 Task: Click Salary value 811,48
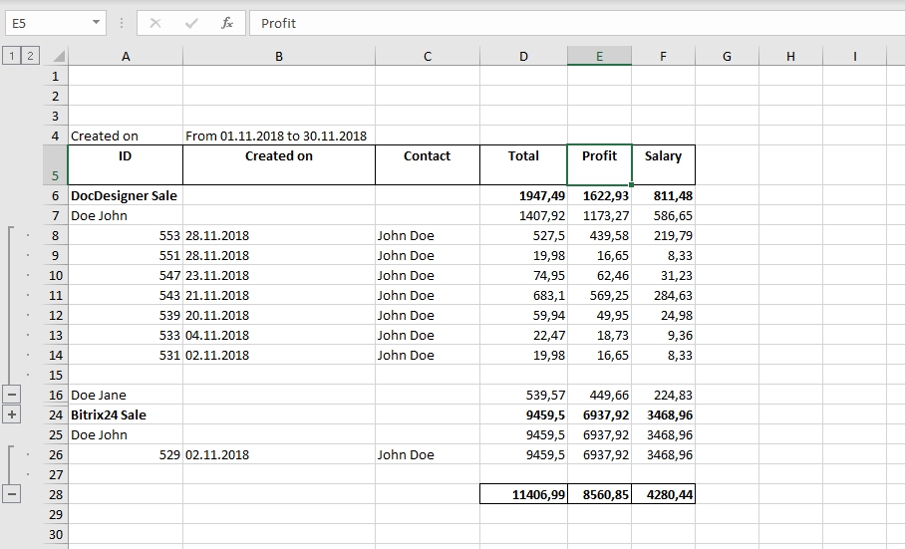[x=663, y=195]
